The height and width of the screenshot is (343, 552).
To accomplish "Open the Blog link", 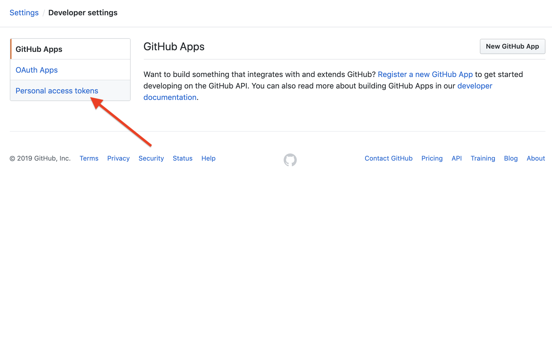I will coord(511,158).
